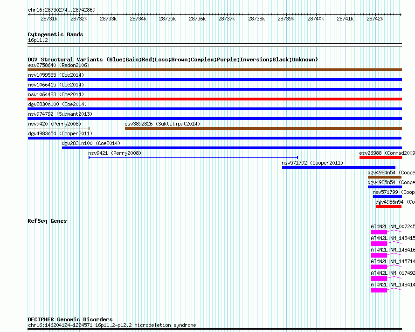Click the 28731k ruler position label

tap(49, 19)
